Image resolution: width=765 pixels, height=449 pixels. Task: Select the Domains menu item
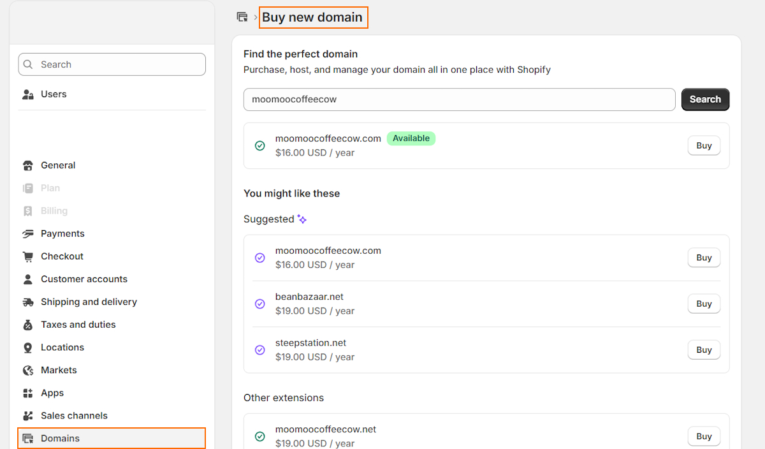[112, 438]
